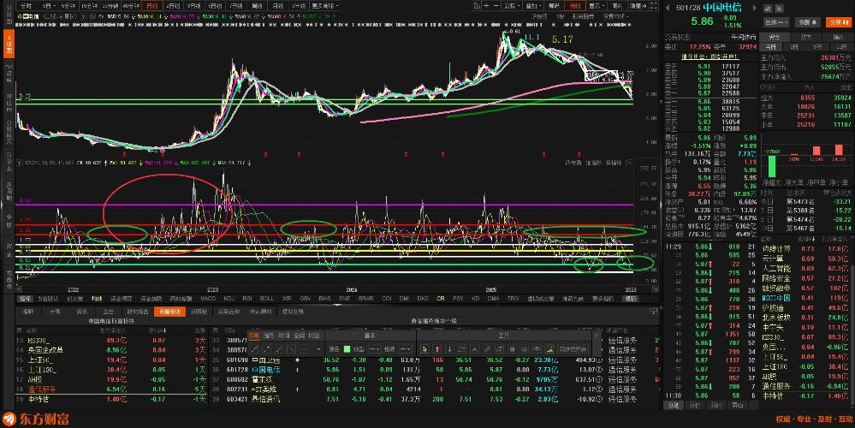Click the plus zoom-in icon above chart
This screenshot has height=428, width=855.
click(486, 5)
